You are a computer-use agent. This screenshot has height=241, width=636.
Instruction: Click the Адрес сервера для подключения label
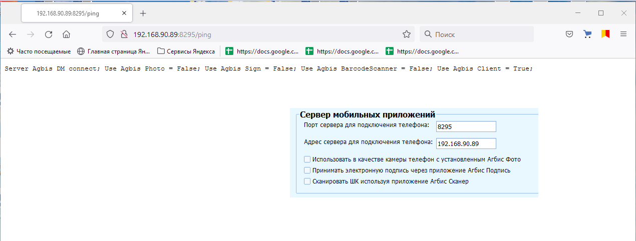click(x=368, y=141)
